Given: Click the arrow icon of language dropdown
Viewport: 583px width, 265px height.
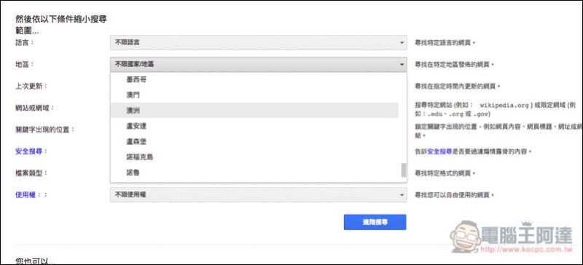Looking at the screenshot, I should 402,43.
